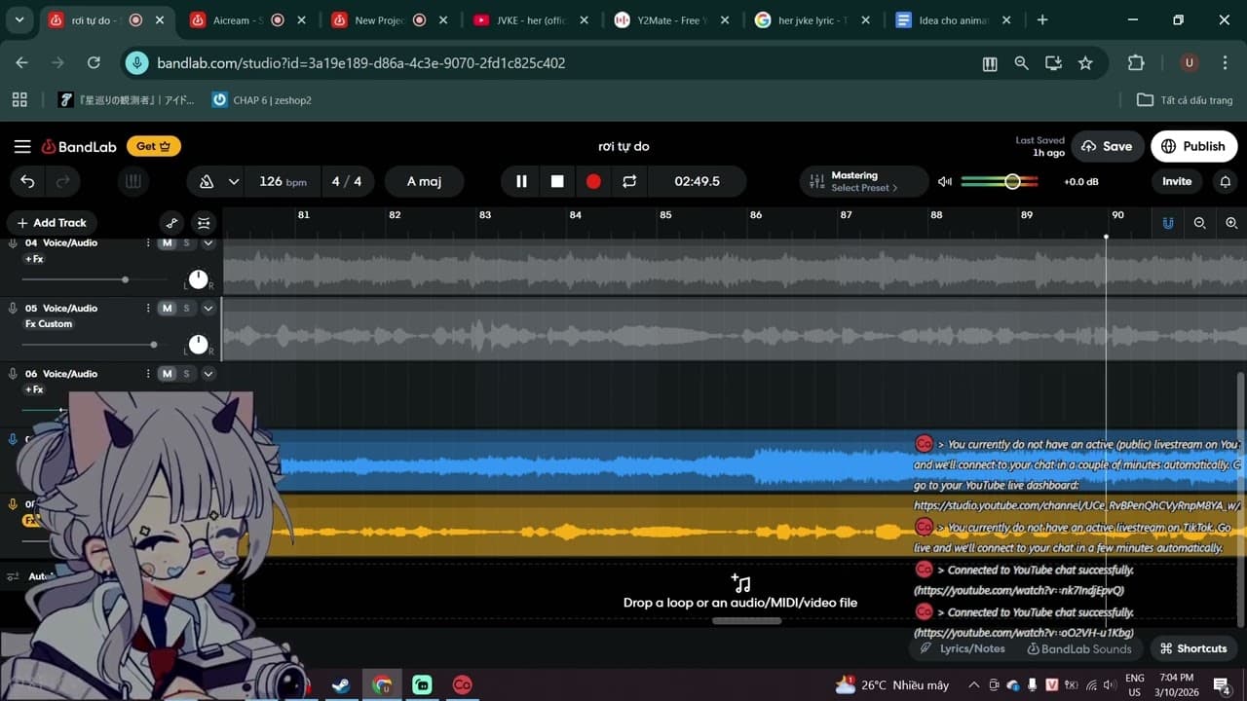Open the CHAP 6 | zeshop2 bookmark
The image size is (1247, 701).
tap(262, 100)
